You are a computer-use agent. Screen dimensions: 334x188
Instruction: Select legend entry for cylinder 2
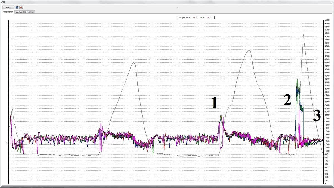[209, 18]
